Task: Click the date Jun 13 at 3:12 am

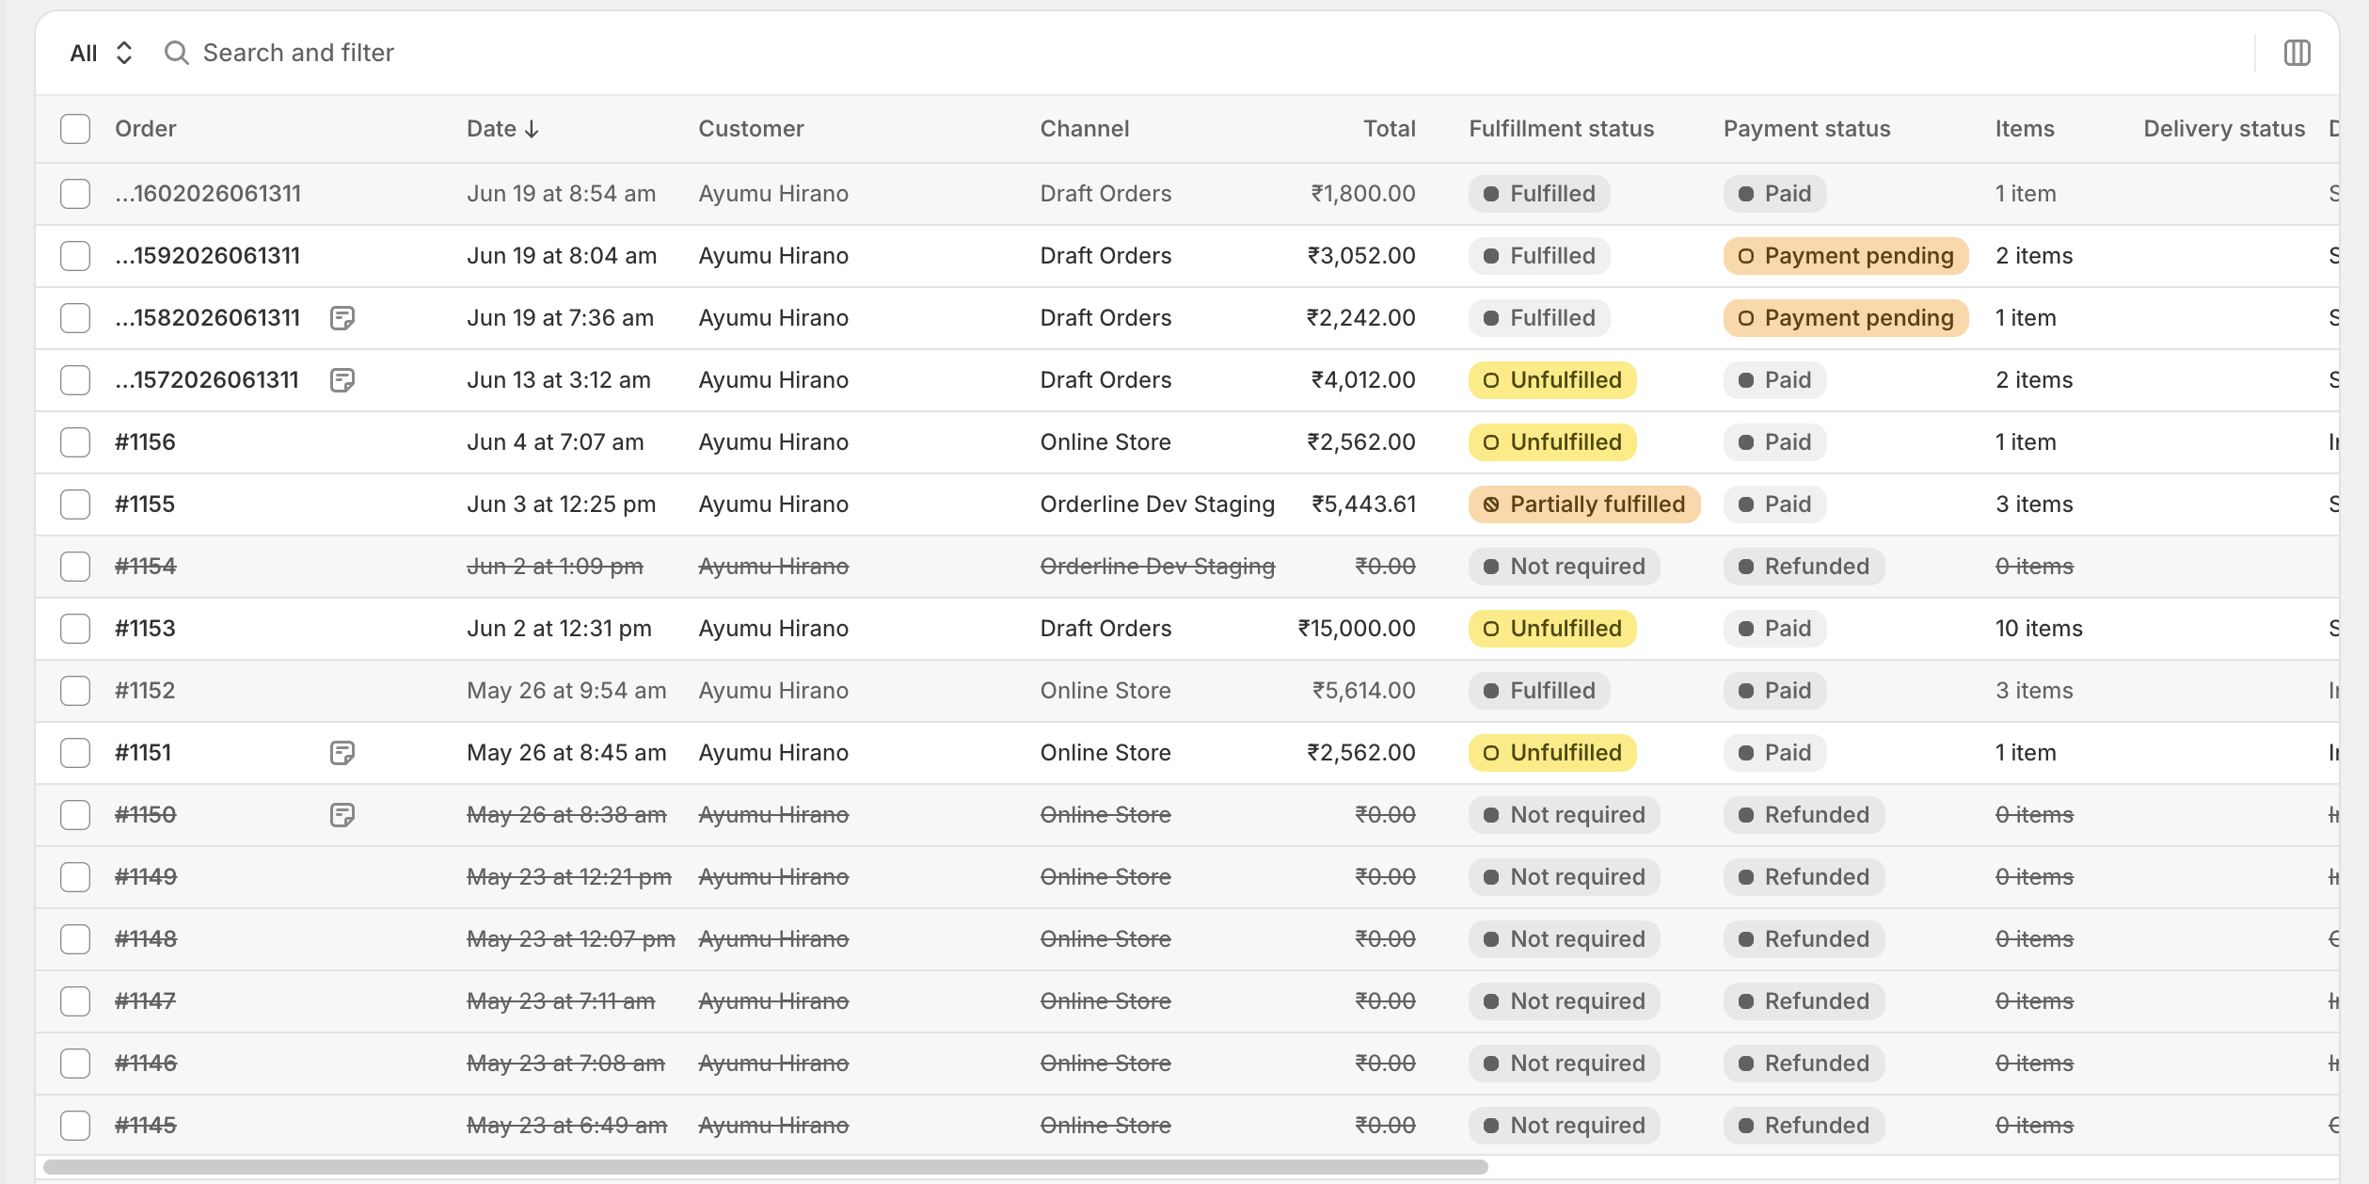Action: (x=559, y=380)
